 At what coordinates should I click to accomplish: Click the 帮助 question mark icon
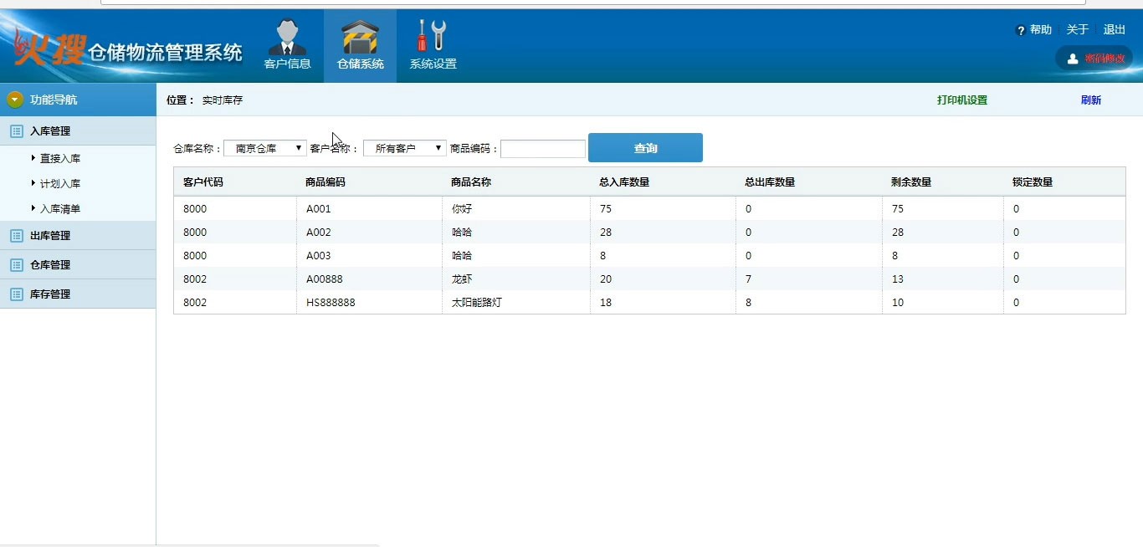[1021, 30]
